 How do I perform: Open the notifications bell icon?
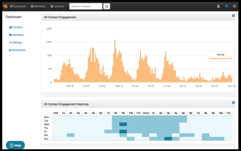coord(218,6)
